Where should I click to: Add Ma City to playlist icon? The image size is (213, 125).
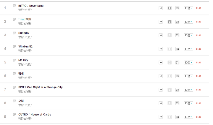click(177, 62)
